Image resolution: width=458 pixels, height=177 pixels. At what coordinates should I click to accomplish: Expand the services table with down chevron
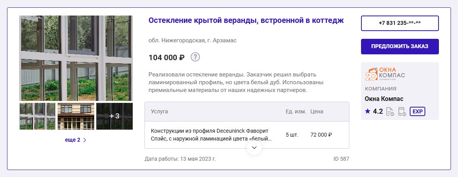[254, 147]
